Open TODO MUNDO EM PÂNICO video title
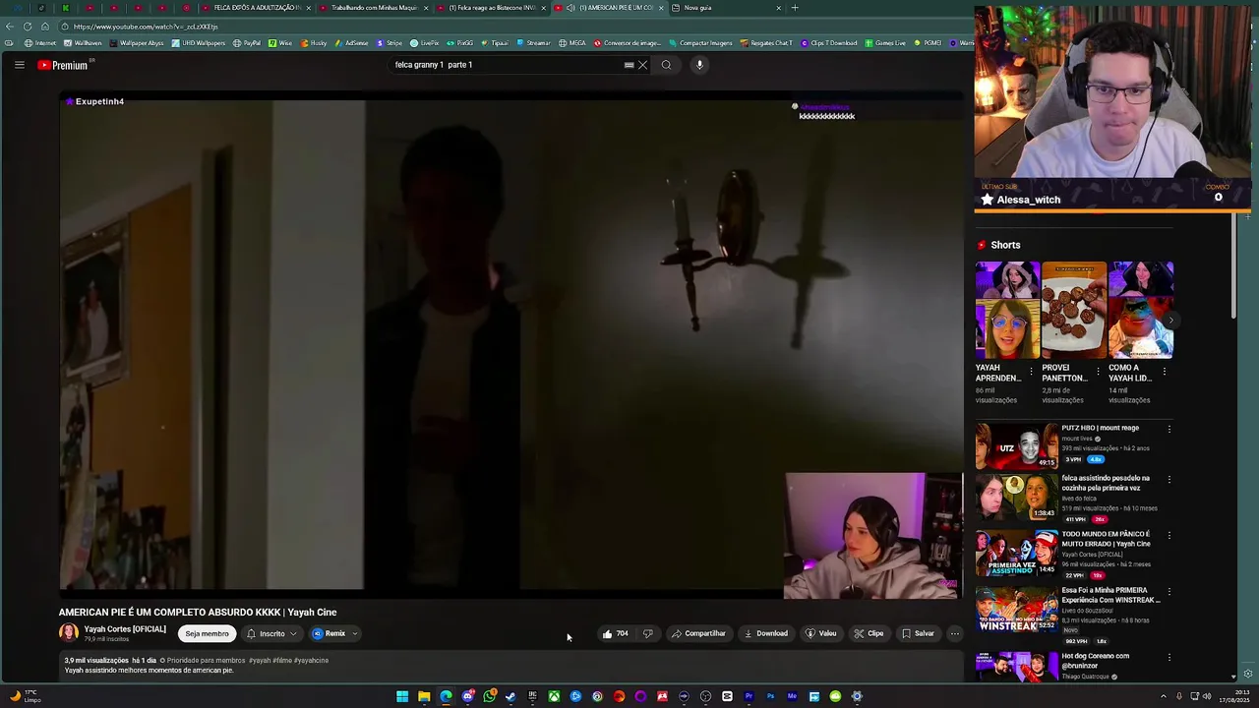Viewport: 1259px width, 708px height. pyautogui.click(x=1106, y=539)
